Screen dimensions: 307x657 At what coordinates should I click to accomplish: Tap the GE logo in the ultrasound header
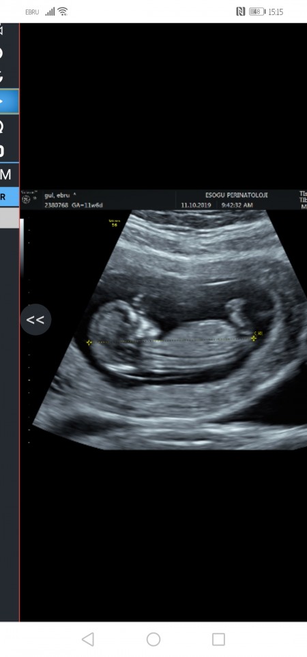[x=27, y=199]
